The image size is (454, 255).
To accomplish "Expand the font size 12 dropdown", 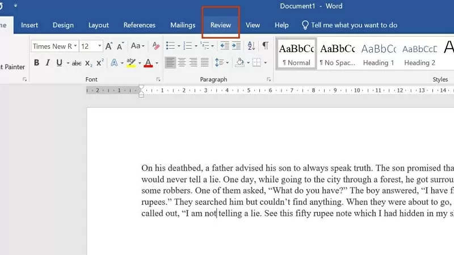I will pos(100,46).
